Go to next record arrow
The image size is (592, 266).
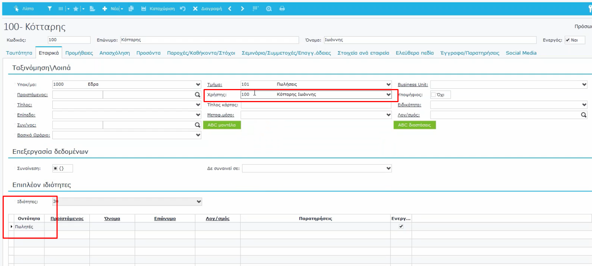pyautogui.click(x=242, y=8)
